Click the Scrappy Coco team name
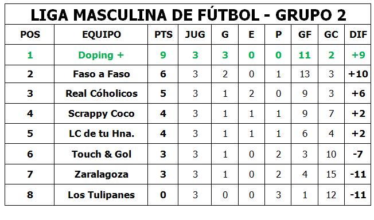Viewport: 374px width, 220px height. tap(102, 113)
